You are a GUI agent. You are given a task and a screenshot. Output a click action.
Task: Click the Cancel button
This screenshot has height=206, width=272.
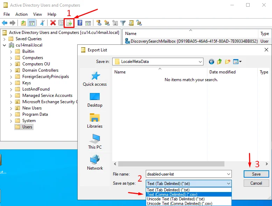pyautogui.click(x=256, y=183)
